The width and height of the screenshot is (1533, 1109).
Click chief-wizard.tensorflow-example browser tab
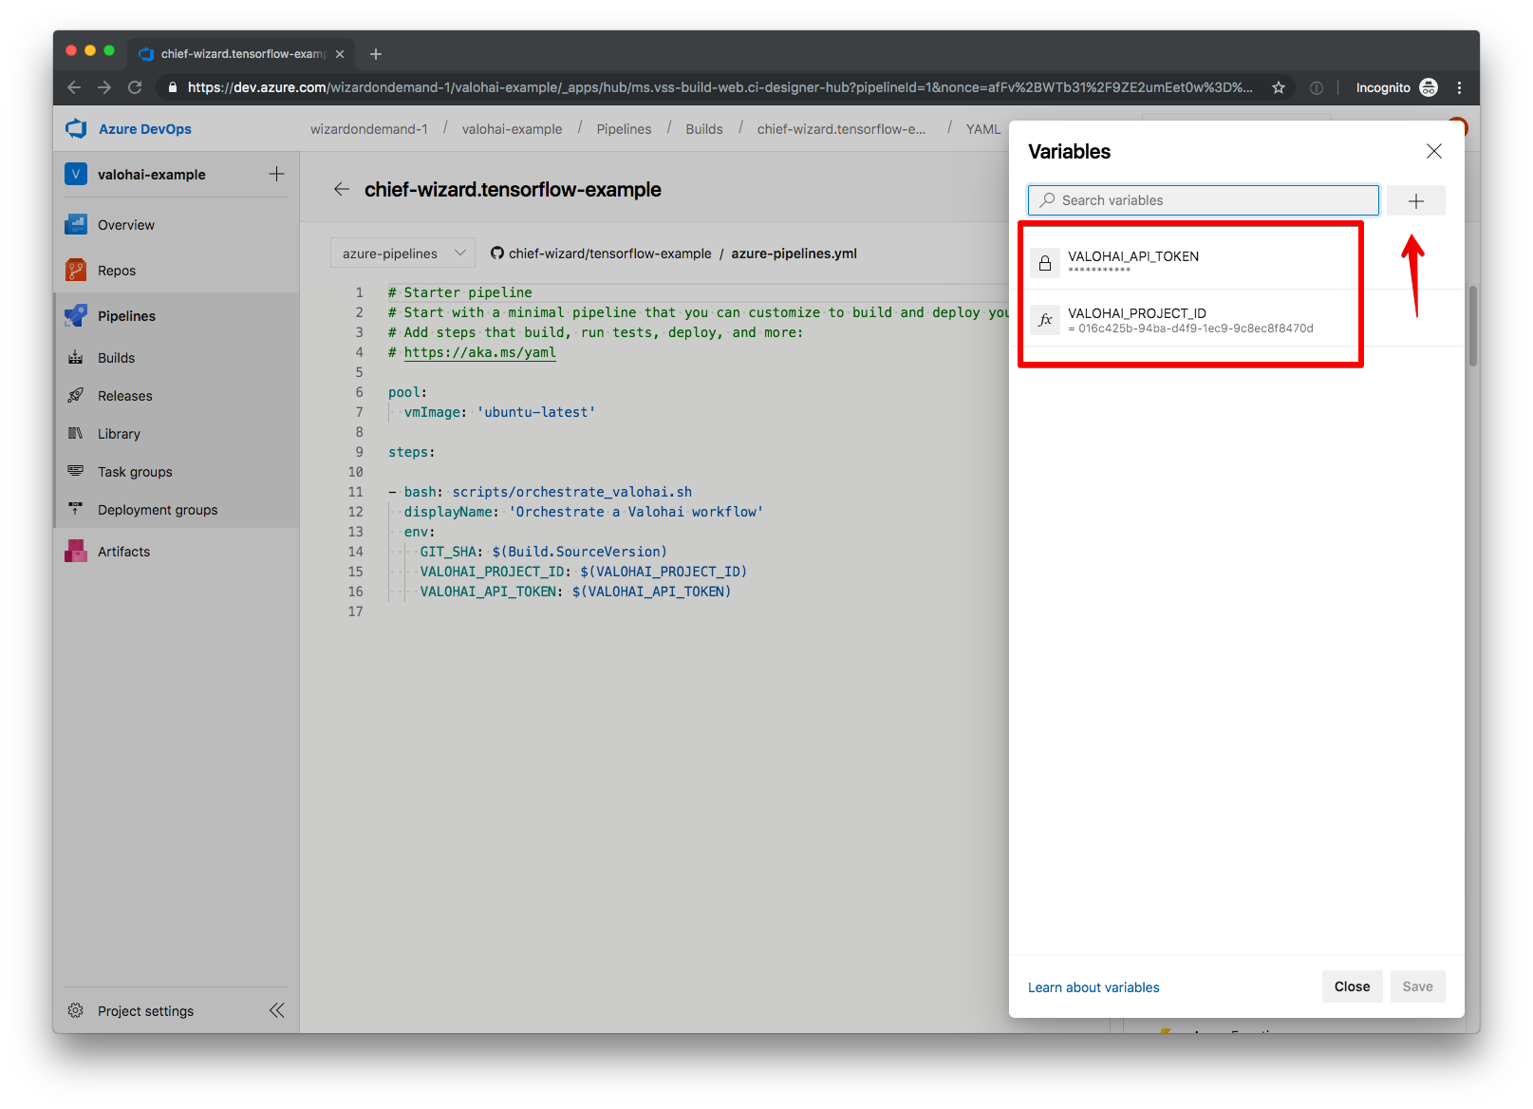[243, 54]
